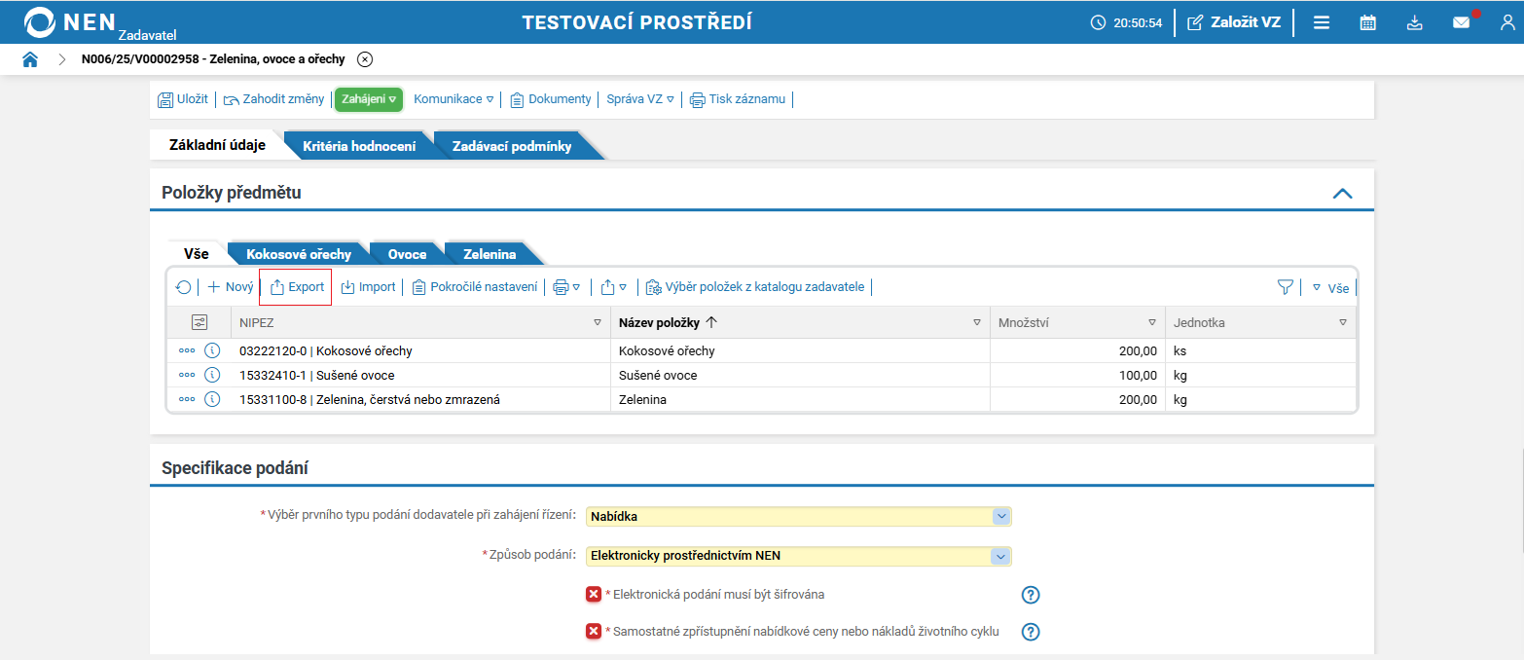Discard changes via Zahodit změny
The image size is (1524, 660).
(272, 98)
